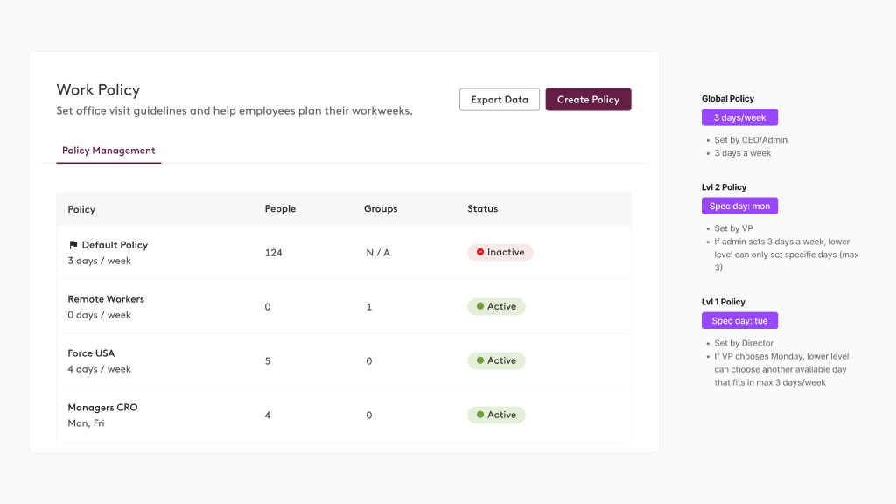Open the Managers CRO policy row
The height and width of the screenshot is (504, 896).
pos(102,408)
